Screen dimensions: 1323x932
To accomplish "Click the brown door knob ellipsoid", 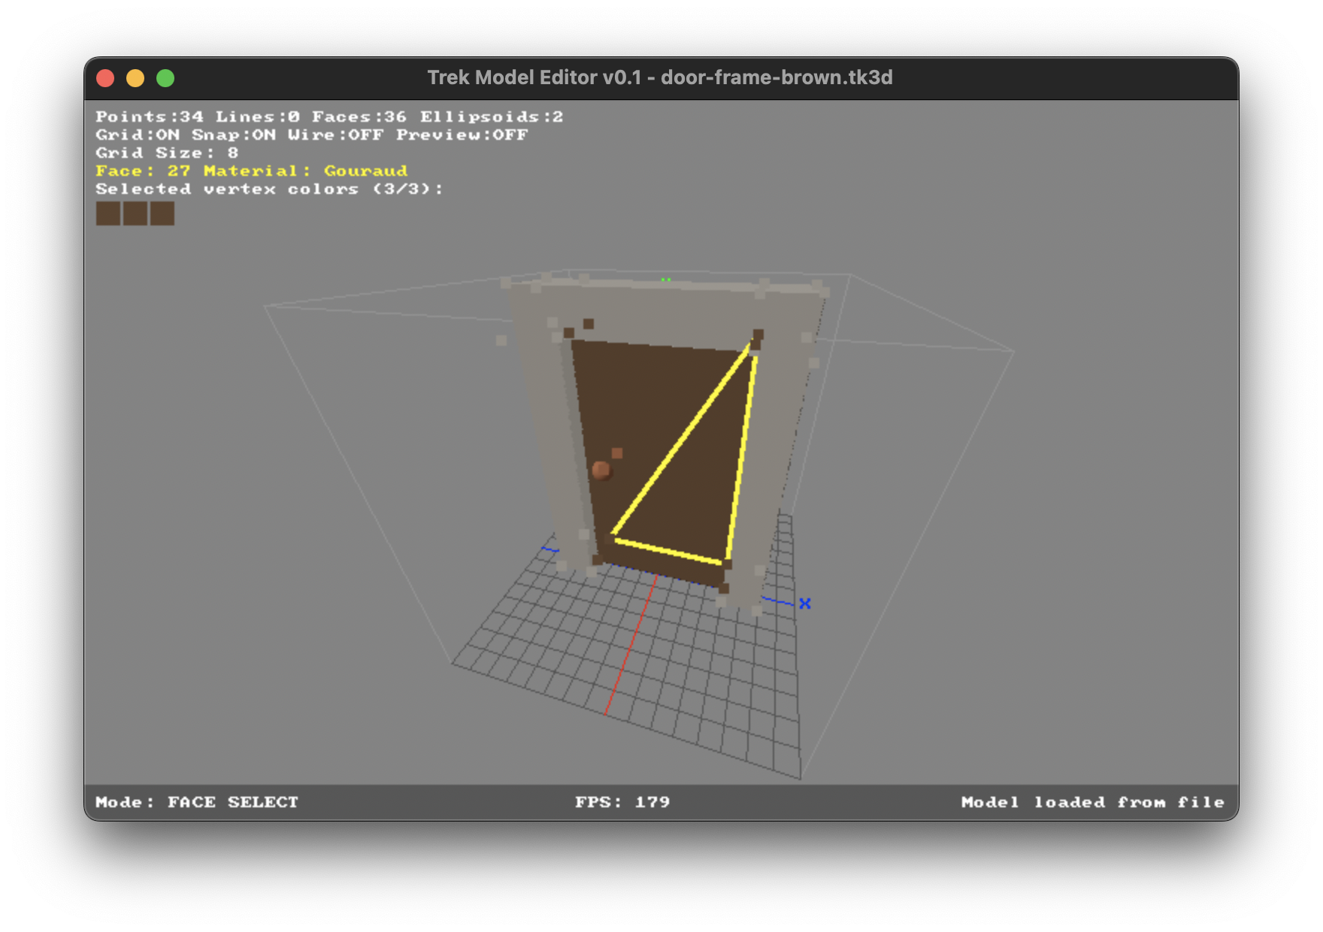I will pos(601,472).
